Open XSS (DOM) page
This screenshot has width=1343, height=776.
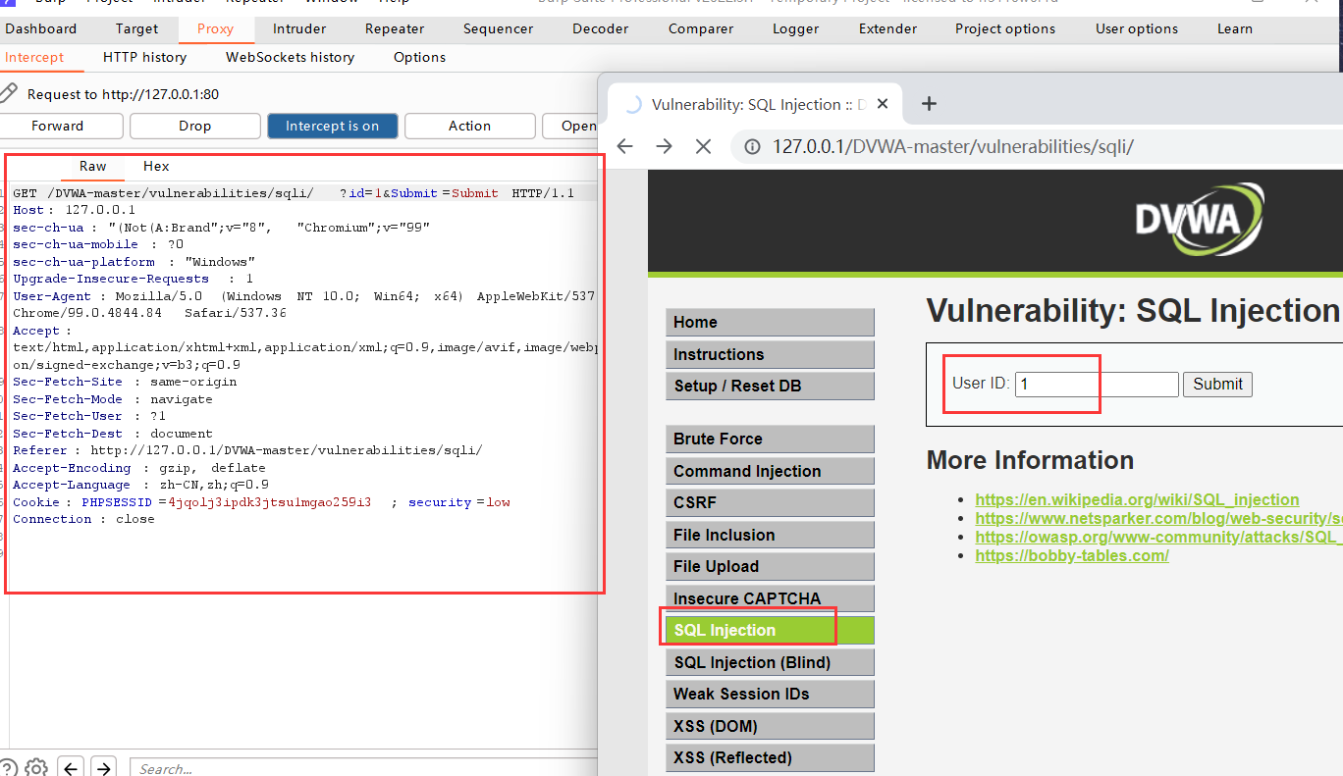770,726
